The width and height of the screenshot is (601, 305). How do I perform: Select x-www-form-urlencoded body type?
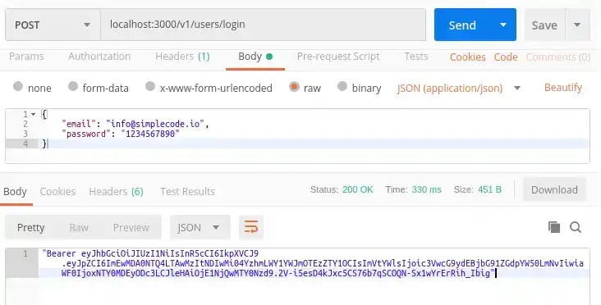click(150, 86)
